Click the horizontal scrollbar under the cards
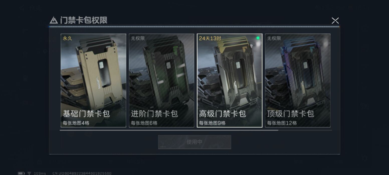This screenshot has height=175, width=389. [196, 130]
